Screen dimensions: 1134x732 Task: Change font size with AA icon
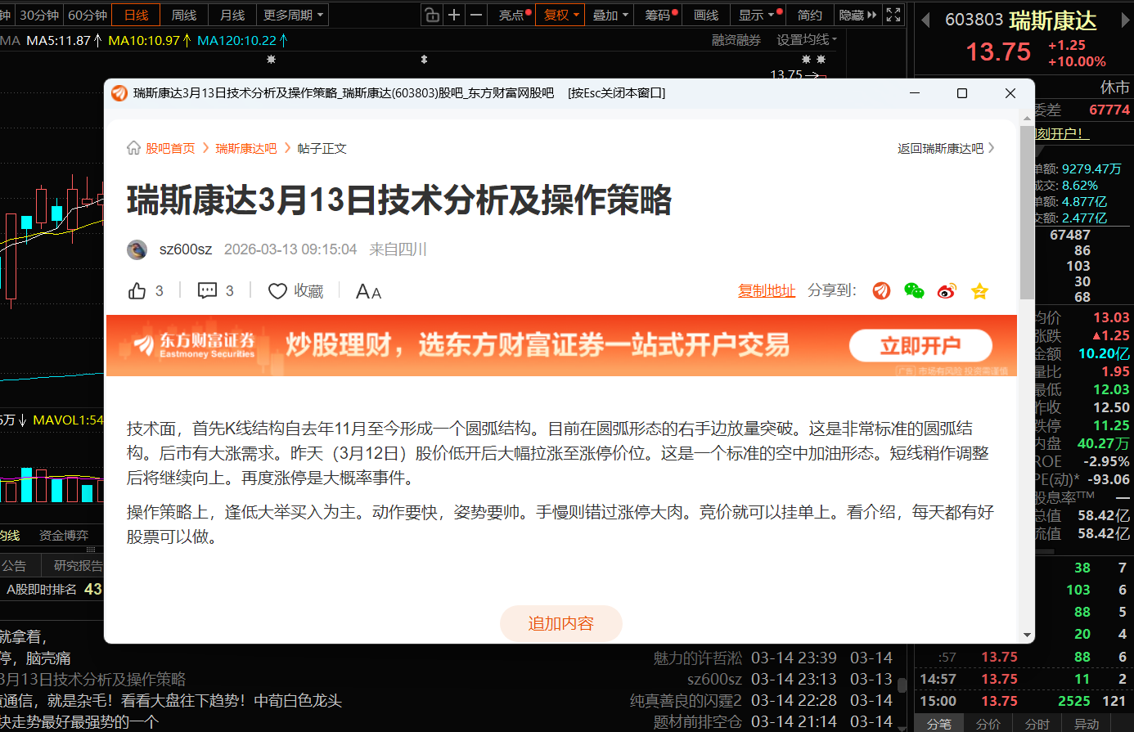coord(368,291)
